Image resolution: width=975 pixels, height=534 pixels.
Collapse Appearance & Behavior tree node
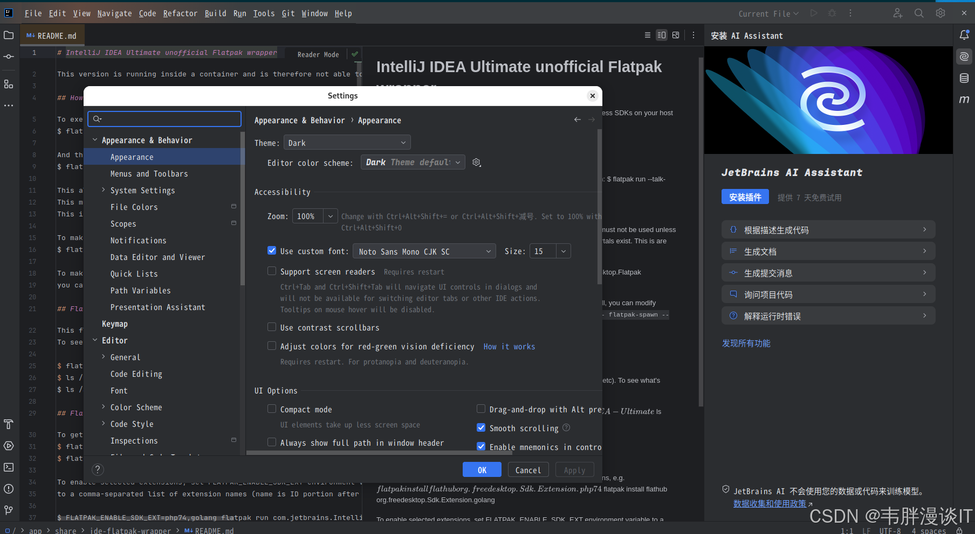pyautogui.click(x=95, y=140)
